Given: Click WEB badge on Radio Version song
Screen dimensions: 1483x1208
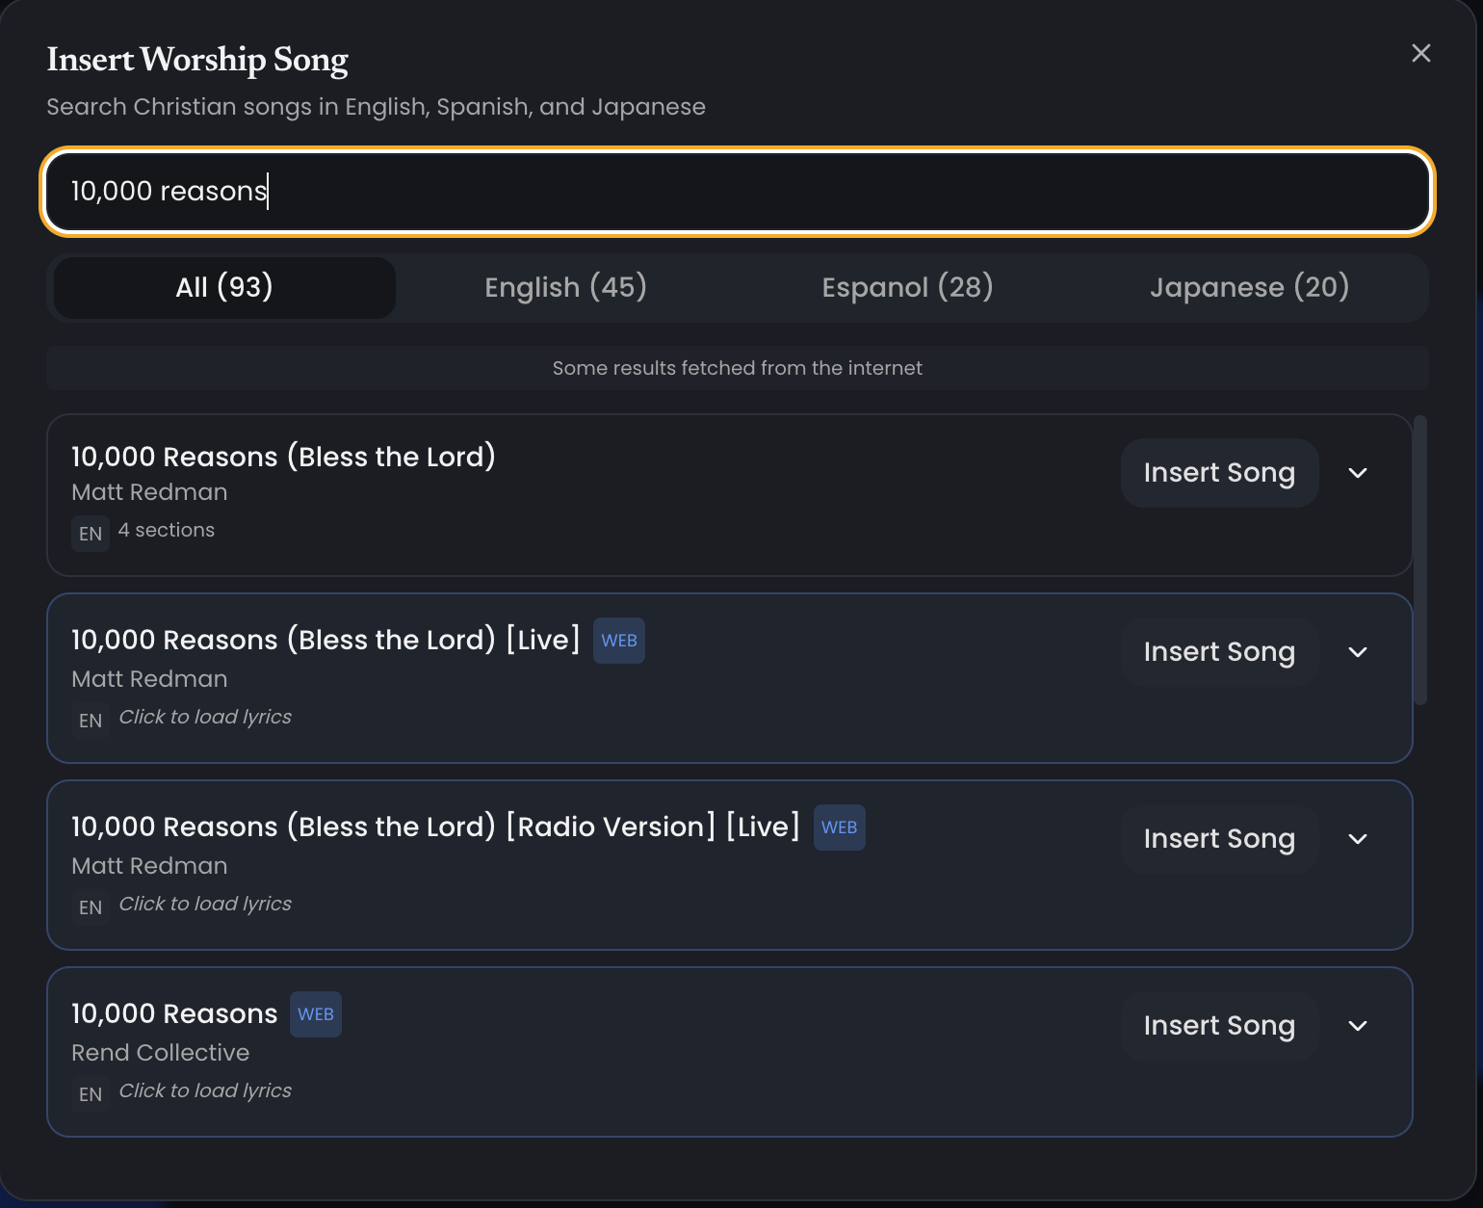Looking at the screenshot, I should (x=839, y=827).
